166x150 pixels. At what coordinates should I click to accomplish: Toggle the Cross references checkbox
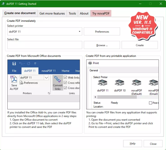click(x=65, y=83)
